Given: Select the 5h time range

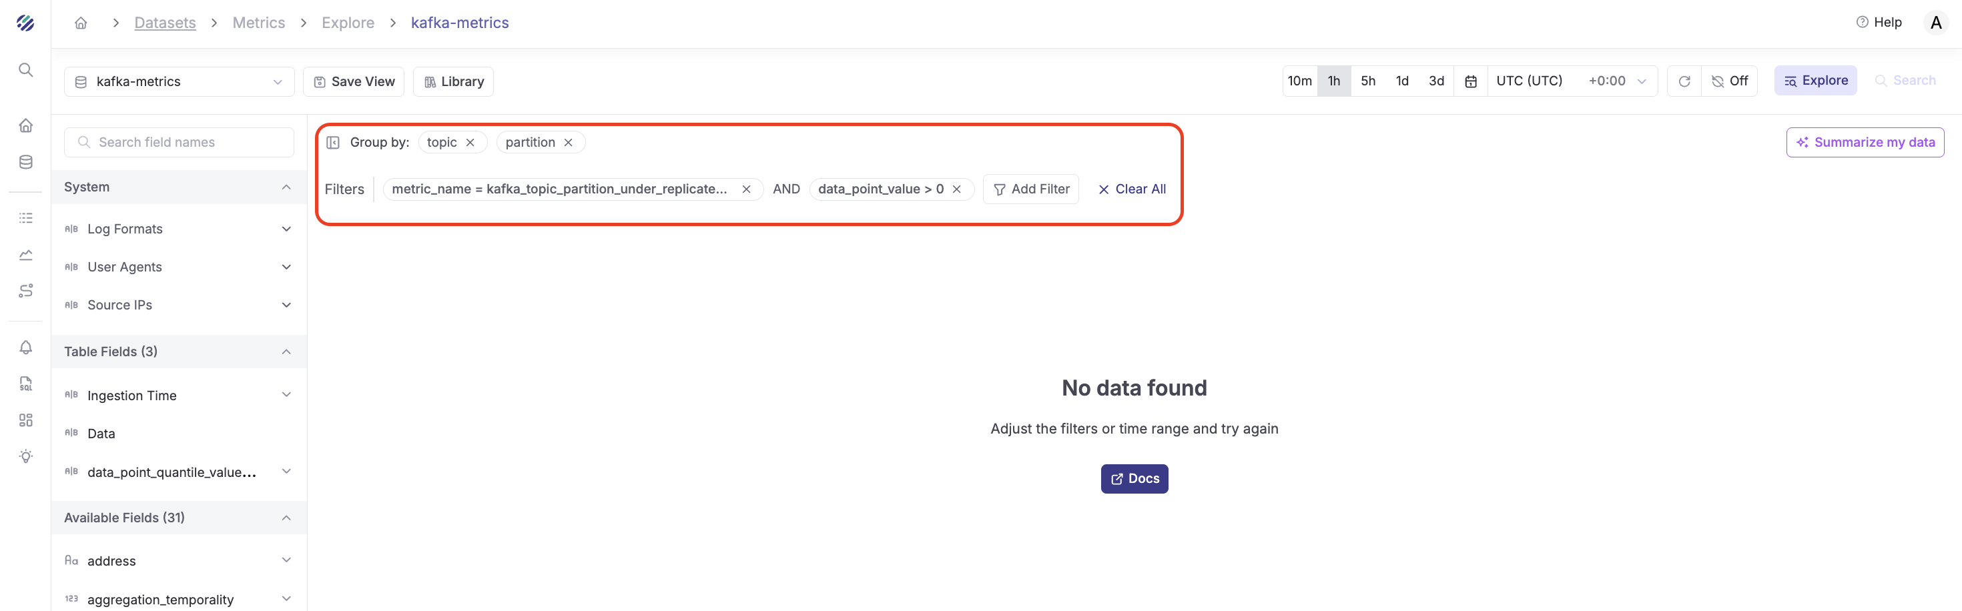Looking at the screenshot, I should 1368,81.
